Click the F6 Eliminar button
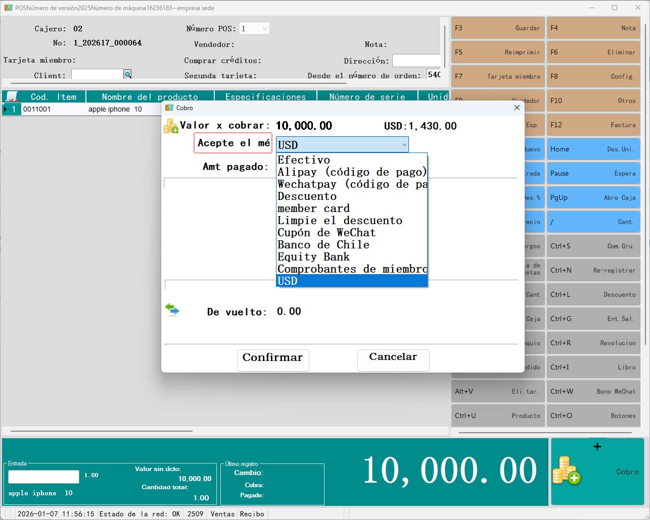650x520 pixels. tap(593, 53)
